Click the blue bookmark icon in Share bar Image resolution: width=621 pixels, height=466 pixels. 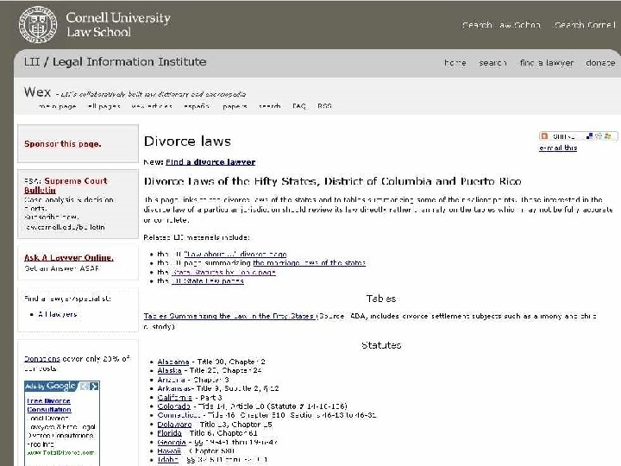tap(590, 136)
